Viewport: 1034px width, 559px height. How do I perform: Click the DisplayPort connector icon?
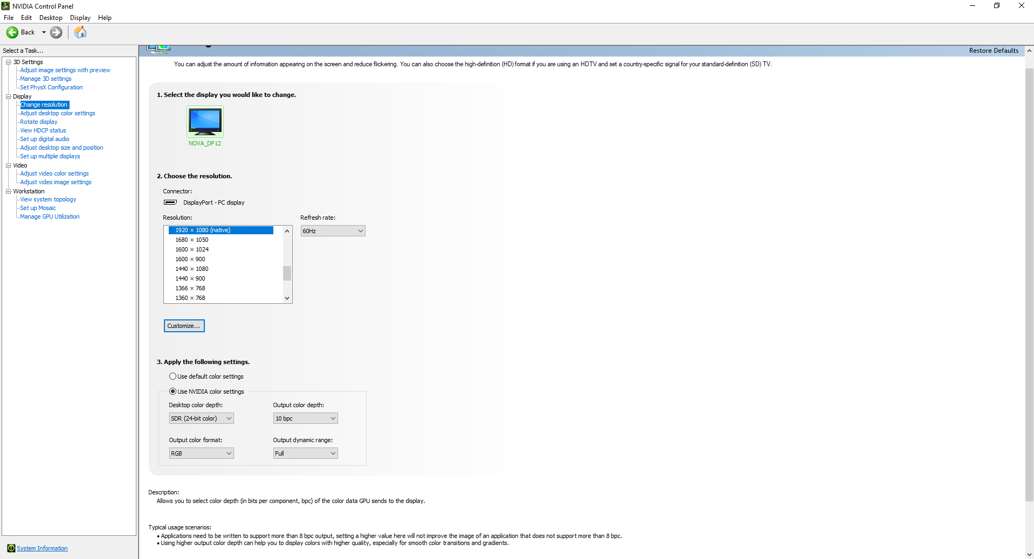(169, 202)
